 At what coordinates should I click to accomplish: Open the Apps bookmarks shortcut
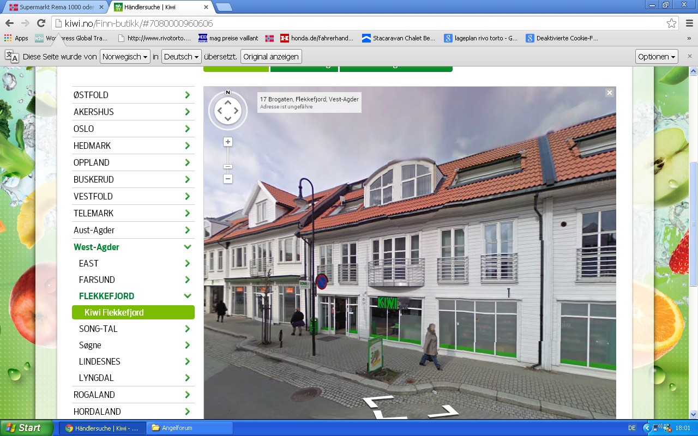16,38
